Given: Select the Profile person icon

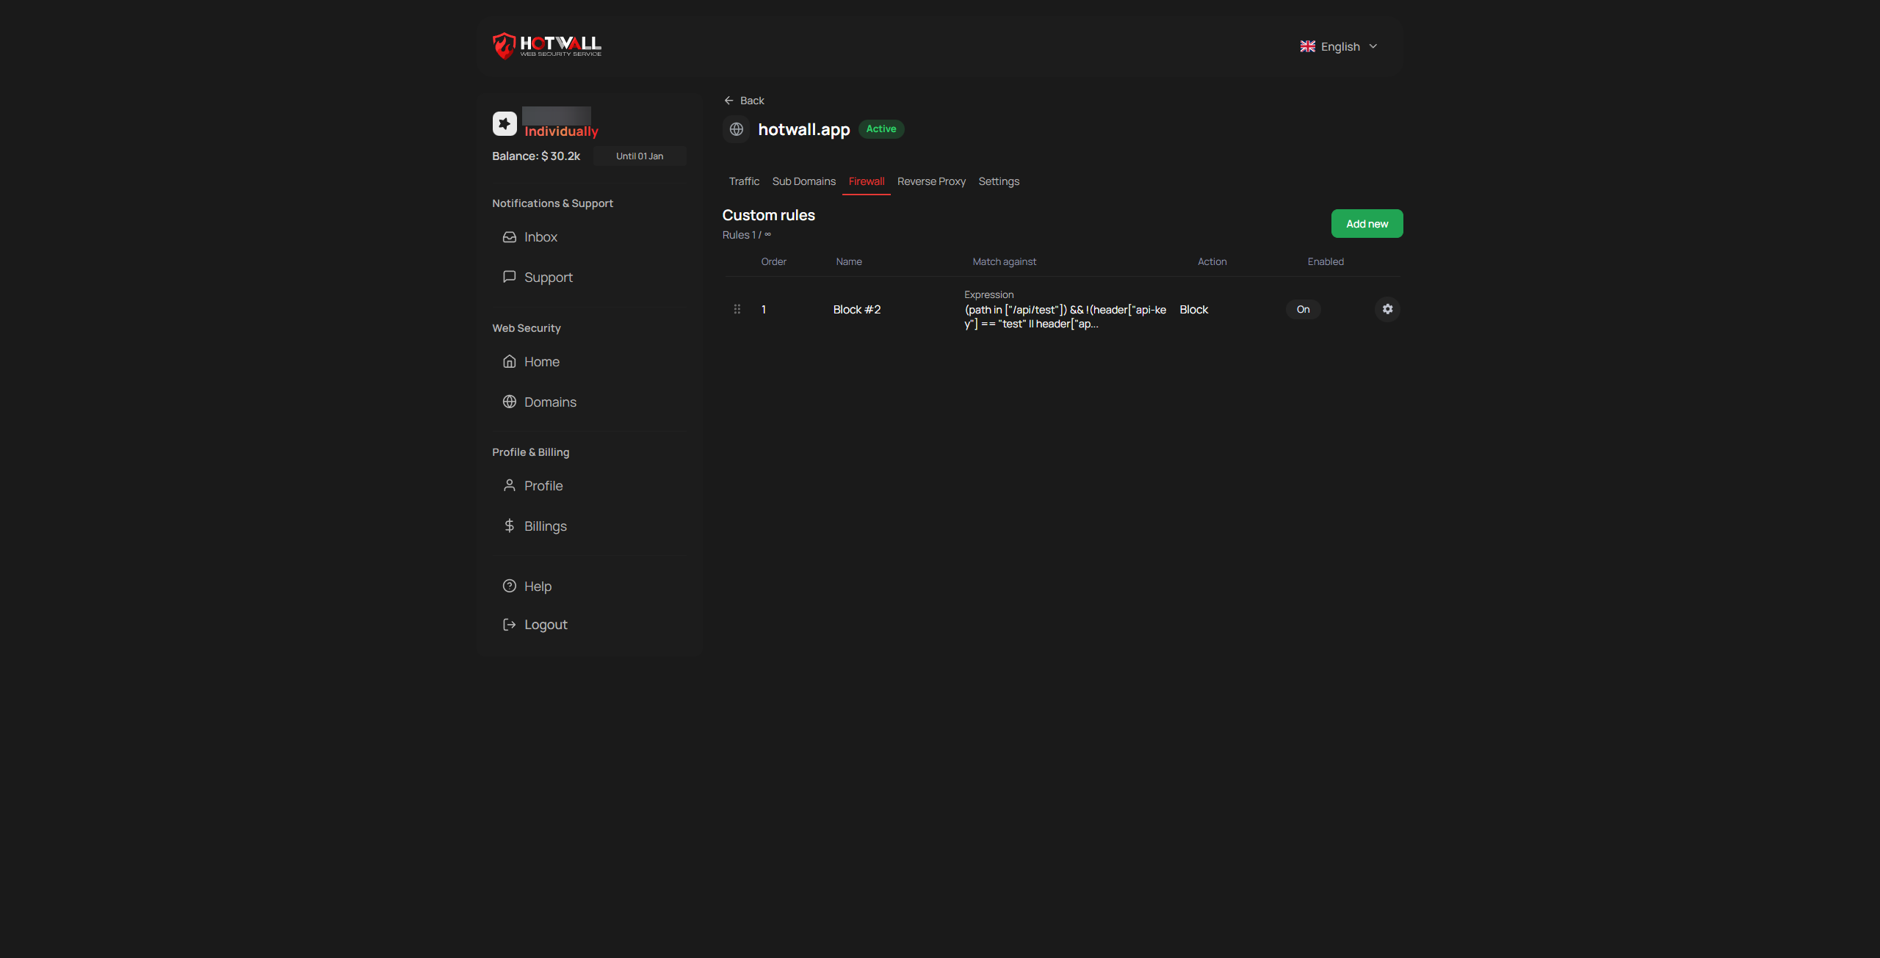Looking at the screenshot, I should pos(510,485).
